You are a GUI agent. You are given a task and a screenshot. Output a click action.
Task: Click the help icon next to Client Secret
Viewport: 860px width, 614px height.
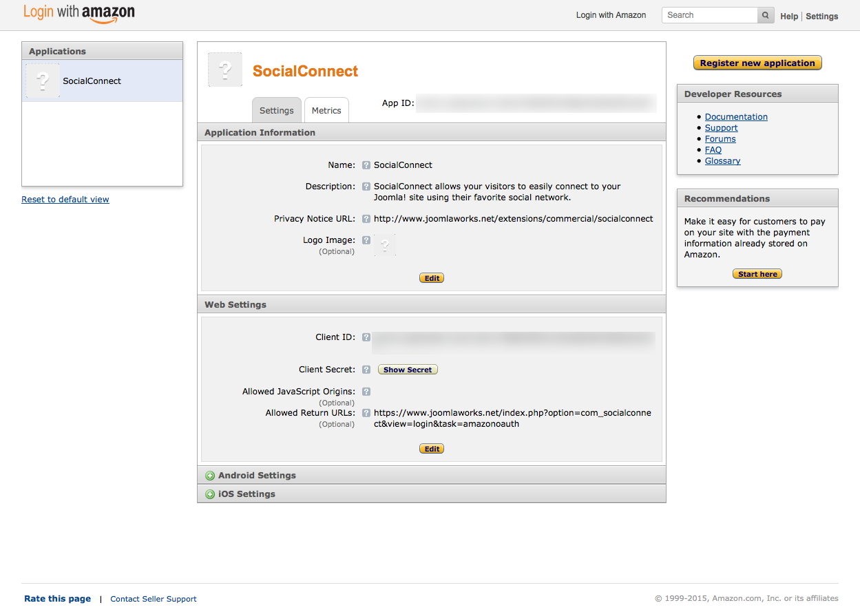click(366, 370)
